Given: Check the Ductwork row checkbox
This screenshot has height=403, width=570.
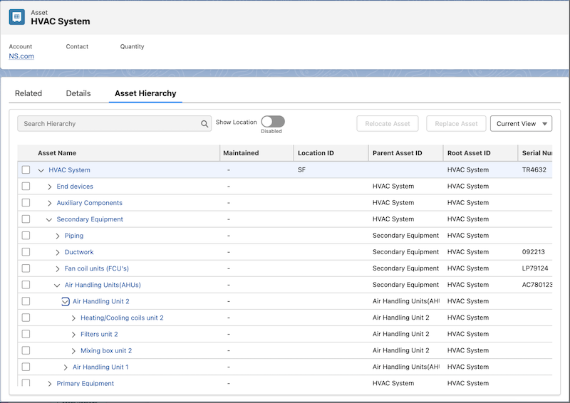Looking at the screenshot, I should coord(26,252).
